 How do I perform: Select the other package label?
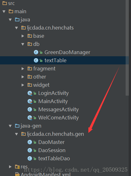[x=39, y=77]
